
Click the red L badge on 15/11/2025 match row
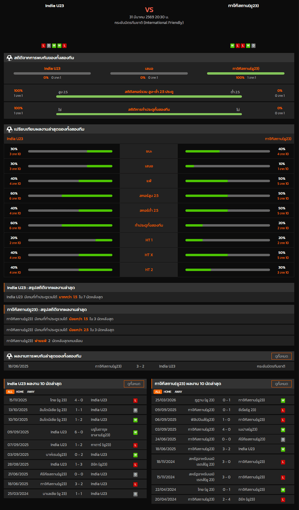(x=135, y=400)
